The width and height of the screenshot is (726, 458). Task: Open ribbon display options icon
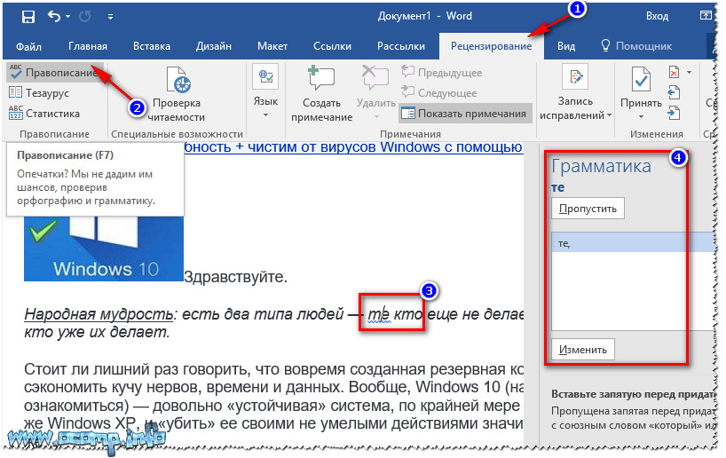(706, 16)
